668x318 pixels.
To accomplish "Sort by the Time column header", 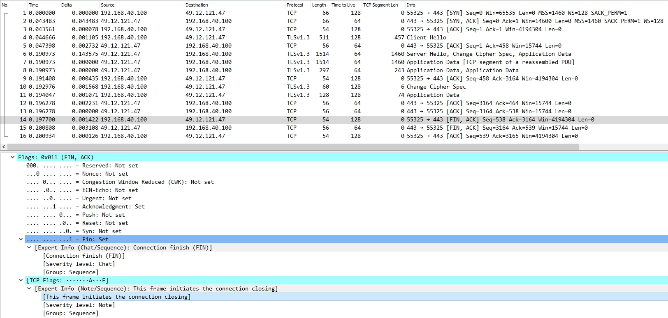I will (x=43, y=5).
